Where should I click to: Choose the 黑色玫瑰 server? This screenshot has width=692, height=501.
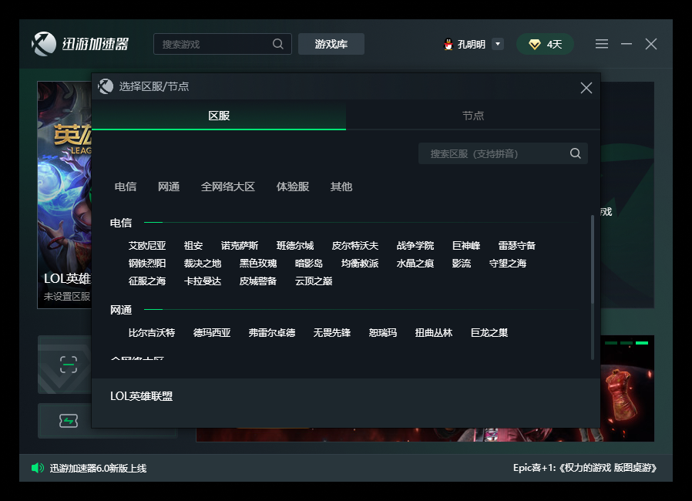258,264
